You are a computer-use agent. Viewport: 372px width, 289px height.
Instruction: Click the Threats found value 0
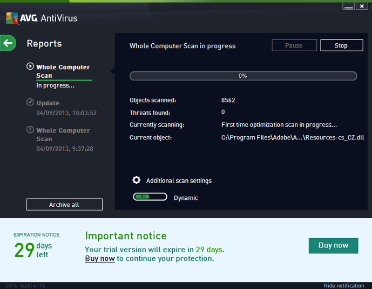[x=223, y=112]
